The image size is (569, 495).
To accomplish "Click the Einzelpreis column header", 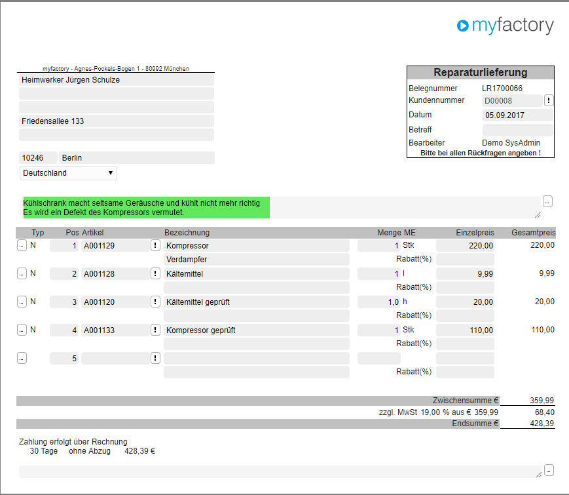I will (475, 233).
